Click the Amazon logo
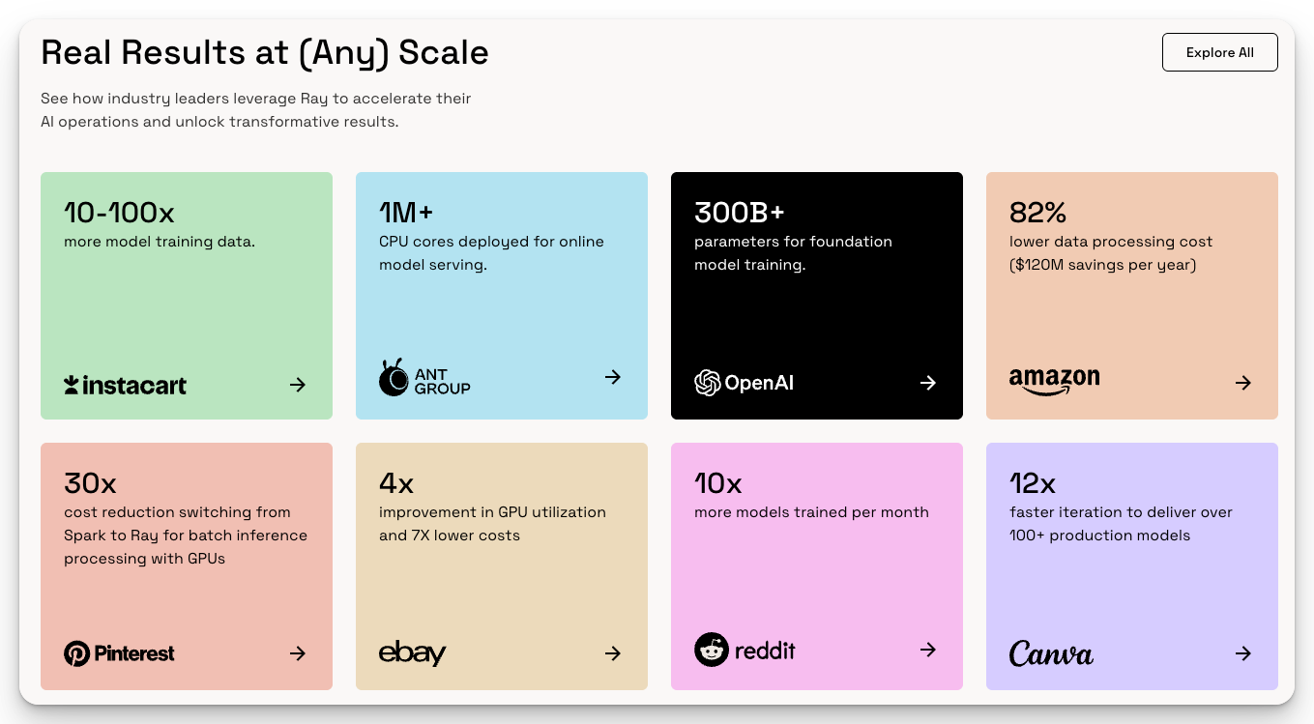Image resolution: width=1314 pixels, height=724 pixels. pyautogui.click(x=1055, y=382)
